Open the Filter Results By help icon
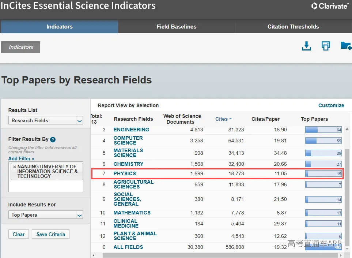Image resolution: width=352 pixels, height=258 pixels. click(x=53, y=139)
